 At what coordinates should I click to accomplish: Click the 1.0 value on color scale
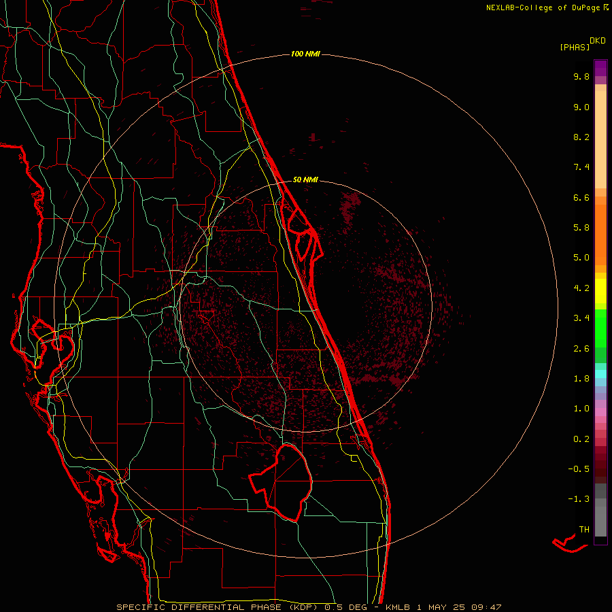tap(581, 409)
